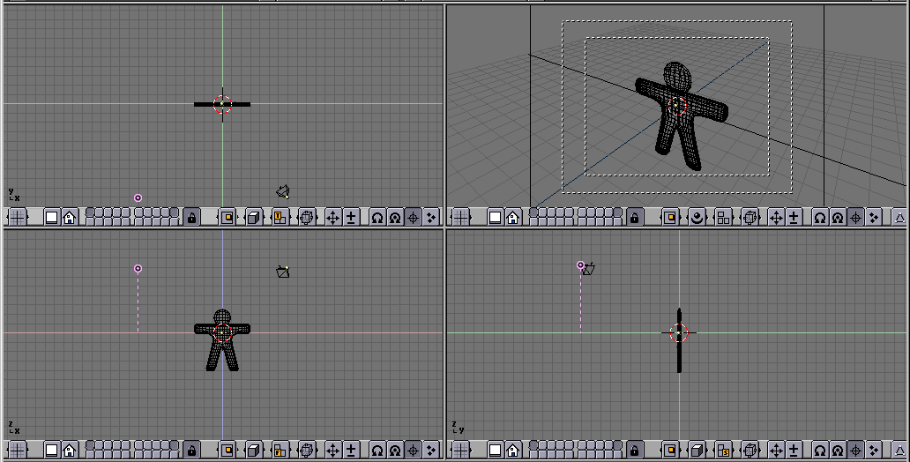Select the bounding box pivot icon in the front view header
This screenshot has height=462, width=910.
tap(377, 451)
